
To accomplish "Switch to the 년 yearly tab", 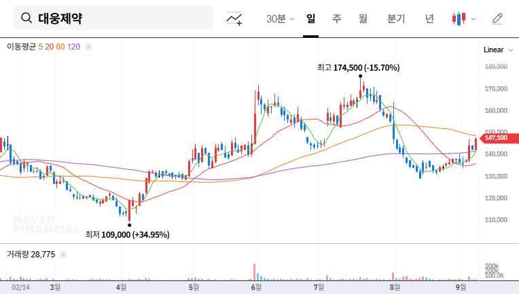I will pos(429,18).
